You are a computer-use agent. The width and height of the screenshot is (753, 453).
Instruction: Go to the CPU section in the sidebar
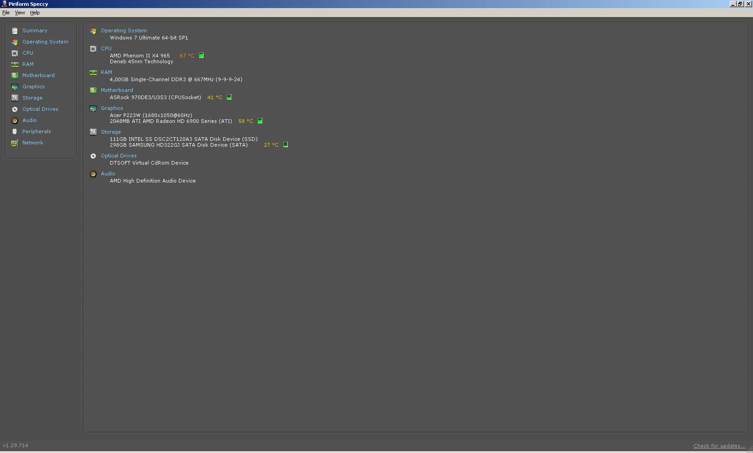pyautogui.click(x=28, y=53)
